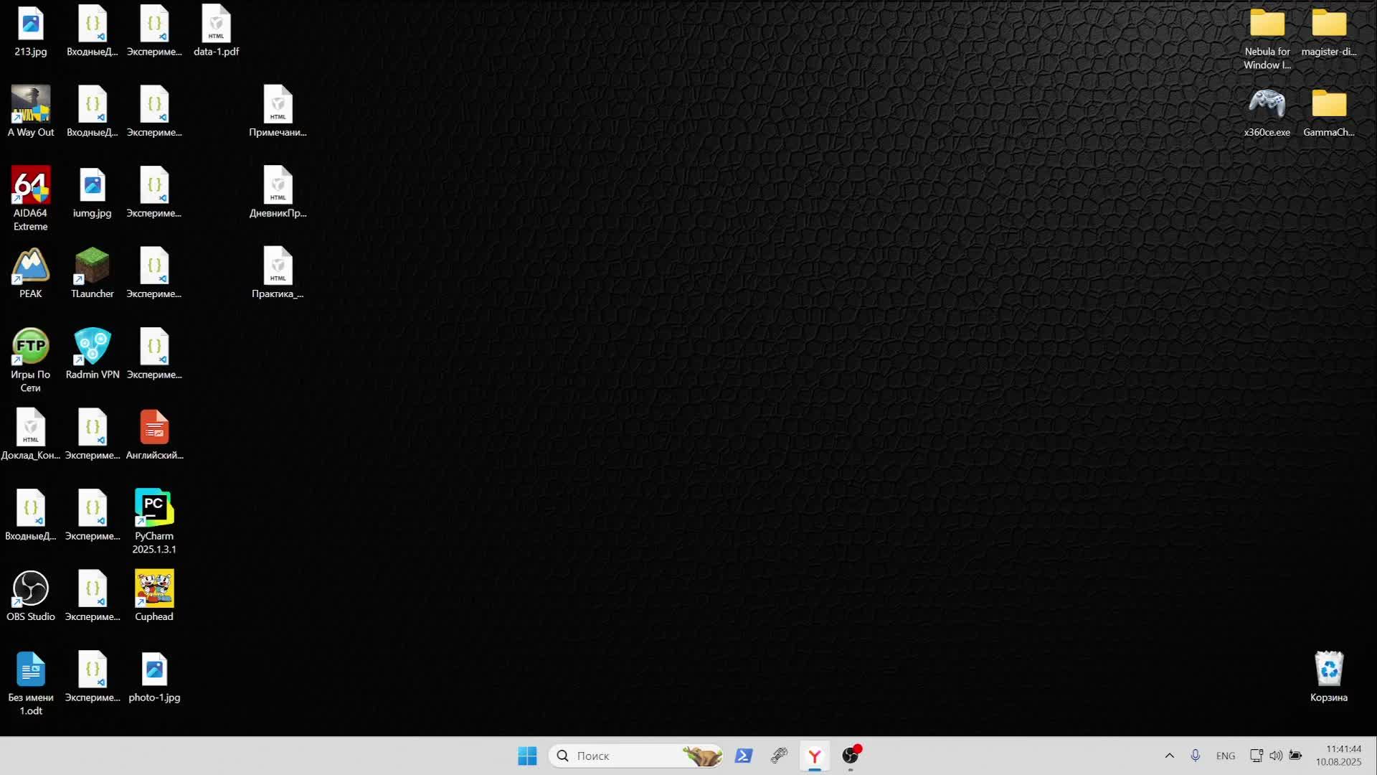Open the ENG language switcher
1377x775 pixels.
click(1225, 756)
